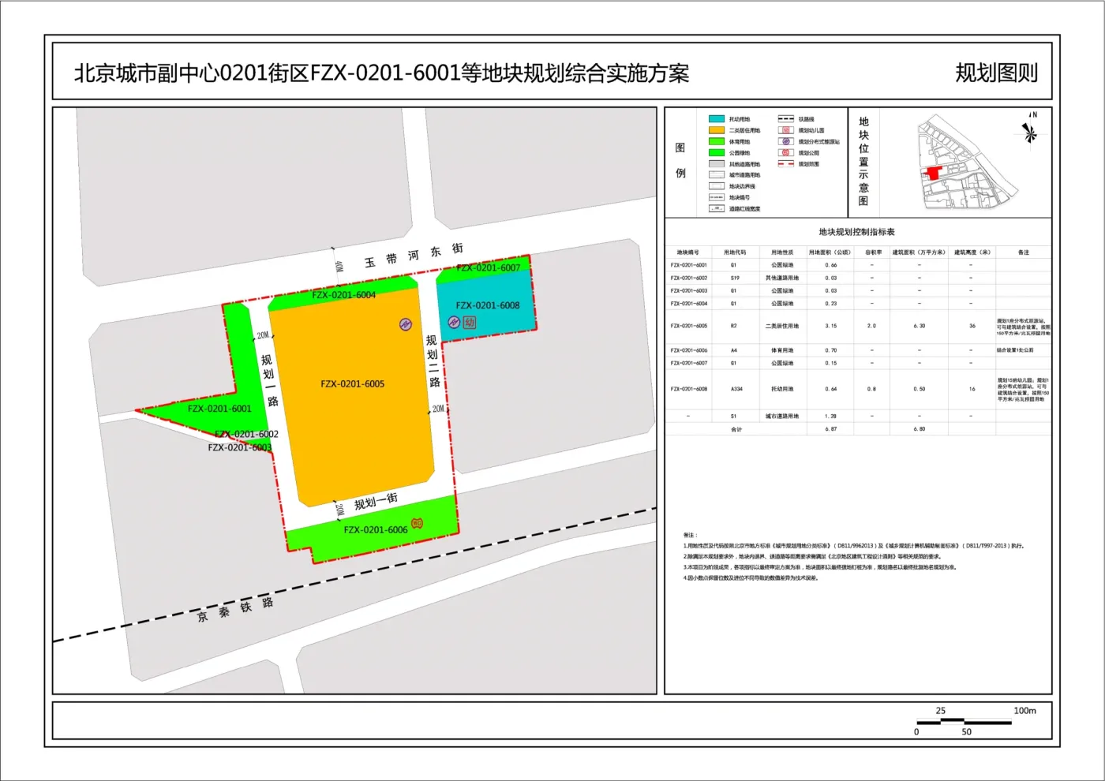Click FZX-0201-6008 row in indicator table

(x=689, y=389)
